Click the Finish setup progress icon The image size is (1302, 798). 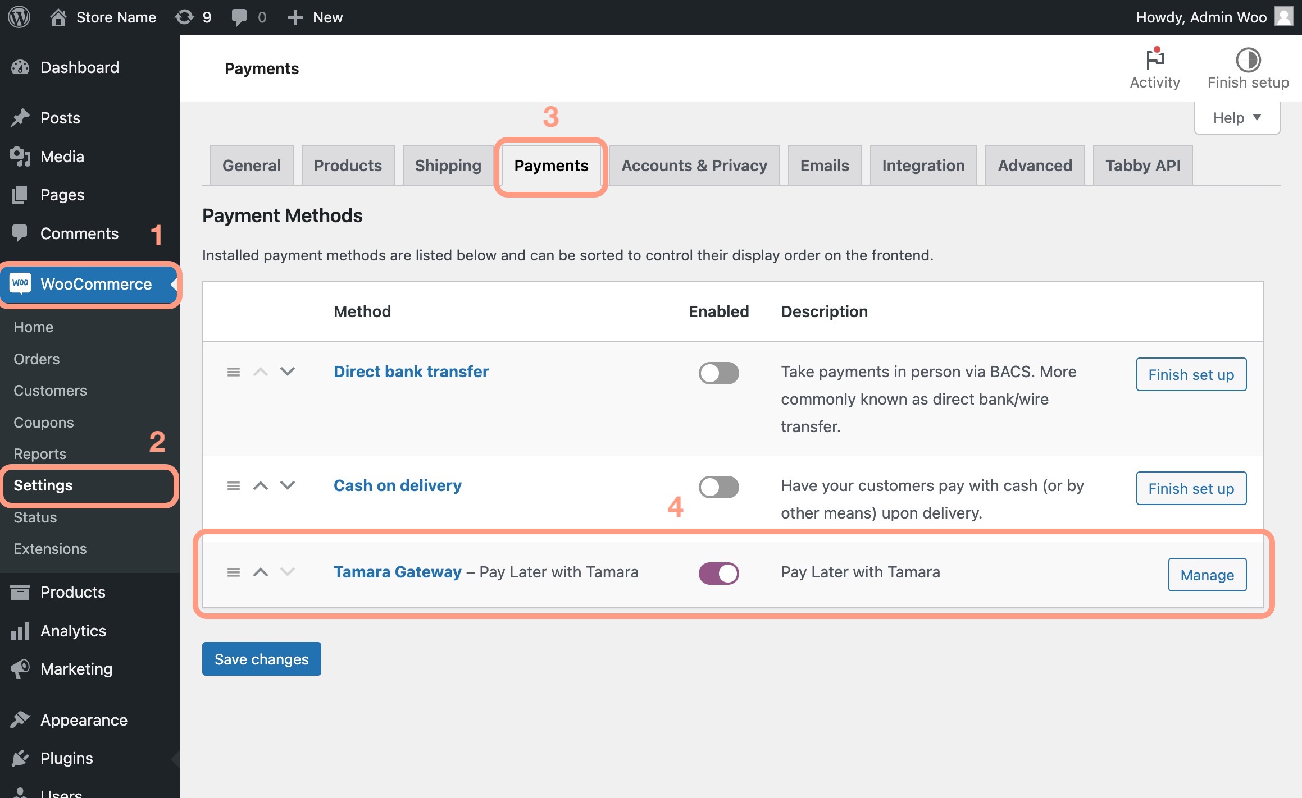click(x=1248, y=61)
